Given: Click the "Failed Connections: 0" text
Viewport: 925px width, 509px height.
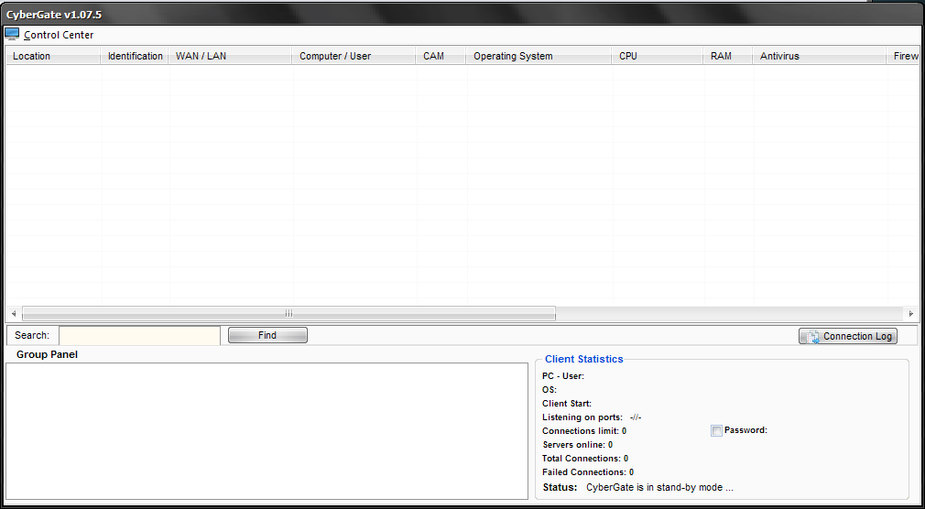Looking at the screenshot, I should click(588, 472).
